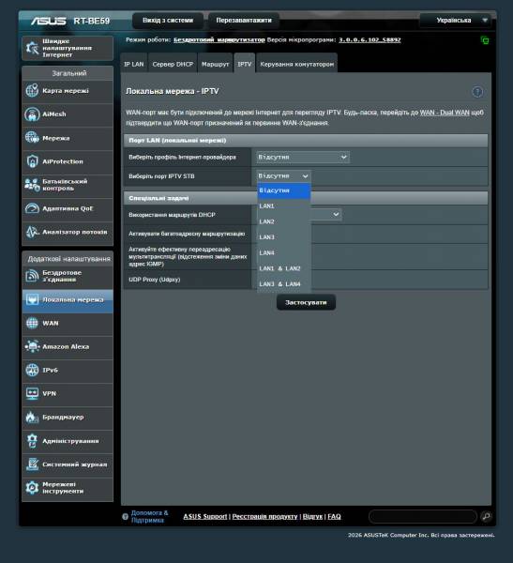Choose LAN1 & LAN2 option
Image resolution: width=513 pixels, height=563 pixels.
tap(283, 268)
